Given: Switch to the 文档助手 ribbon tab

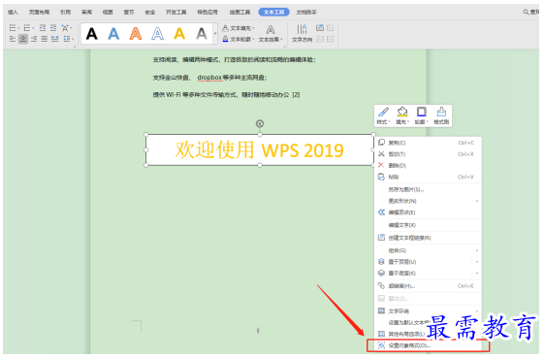Looking at the screenshot, I should [306, 13].
